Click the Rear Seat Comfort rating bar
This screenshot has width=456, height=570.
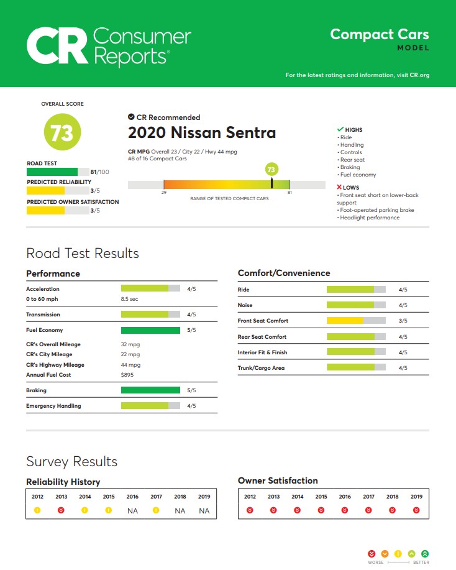click(356, 337)
